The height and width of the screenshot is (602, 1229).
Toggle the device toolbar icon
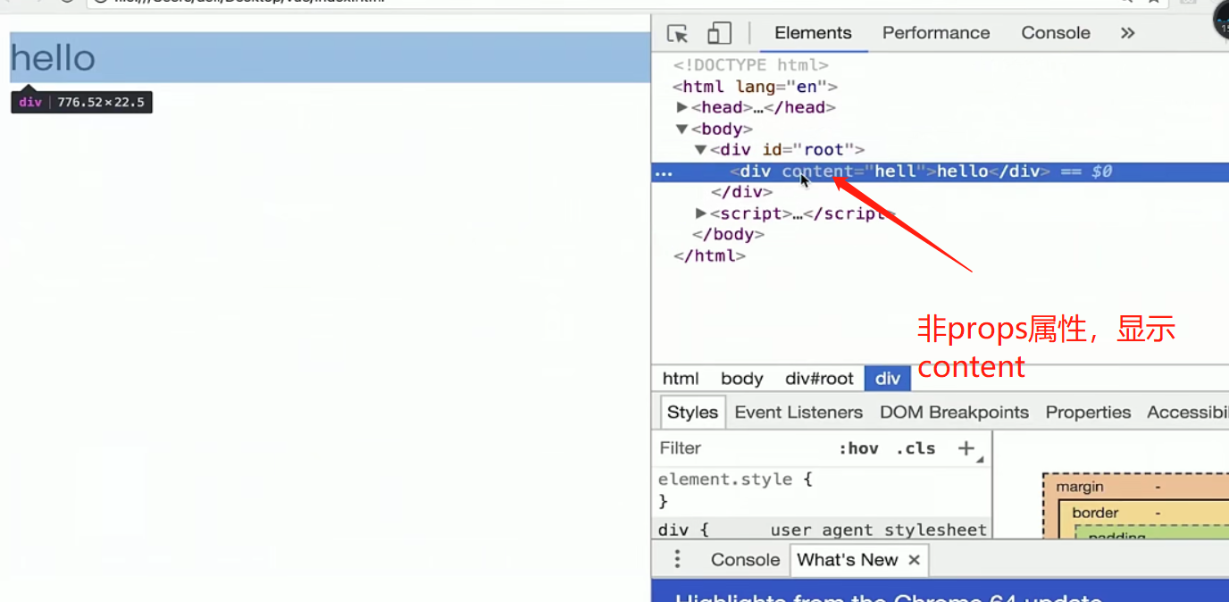(719, 33)
